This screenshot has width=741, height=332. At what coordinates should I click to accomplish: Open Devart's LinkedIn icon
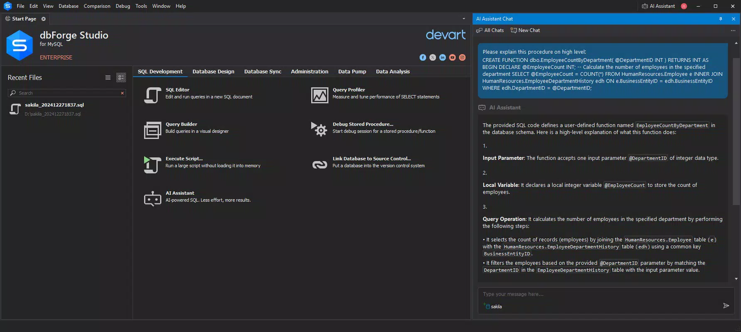click(x=443, y=58)
